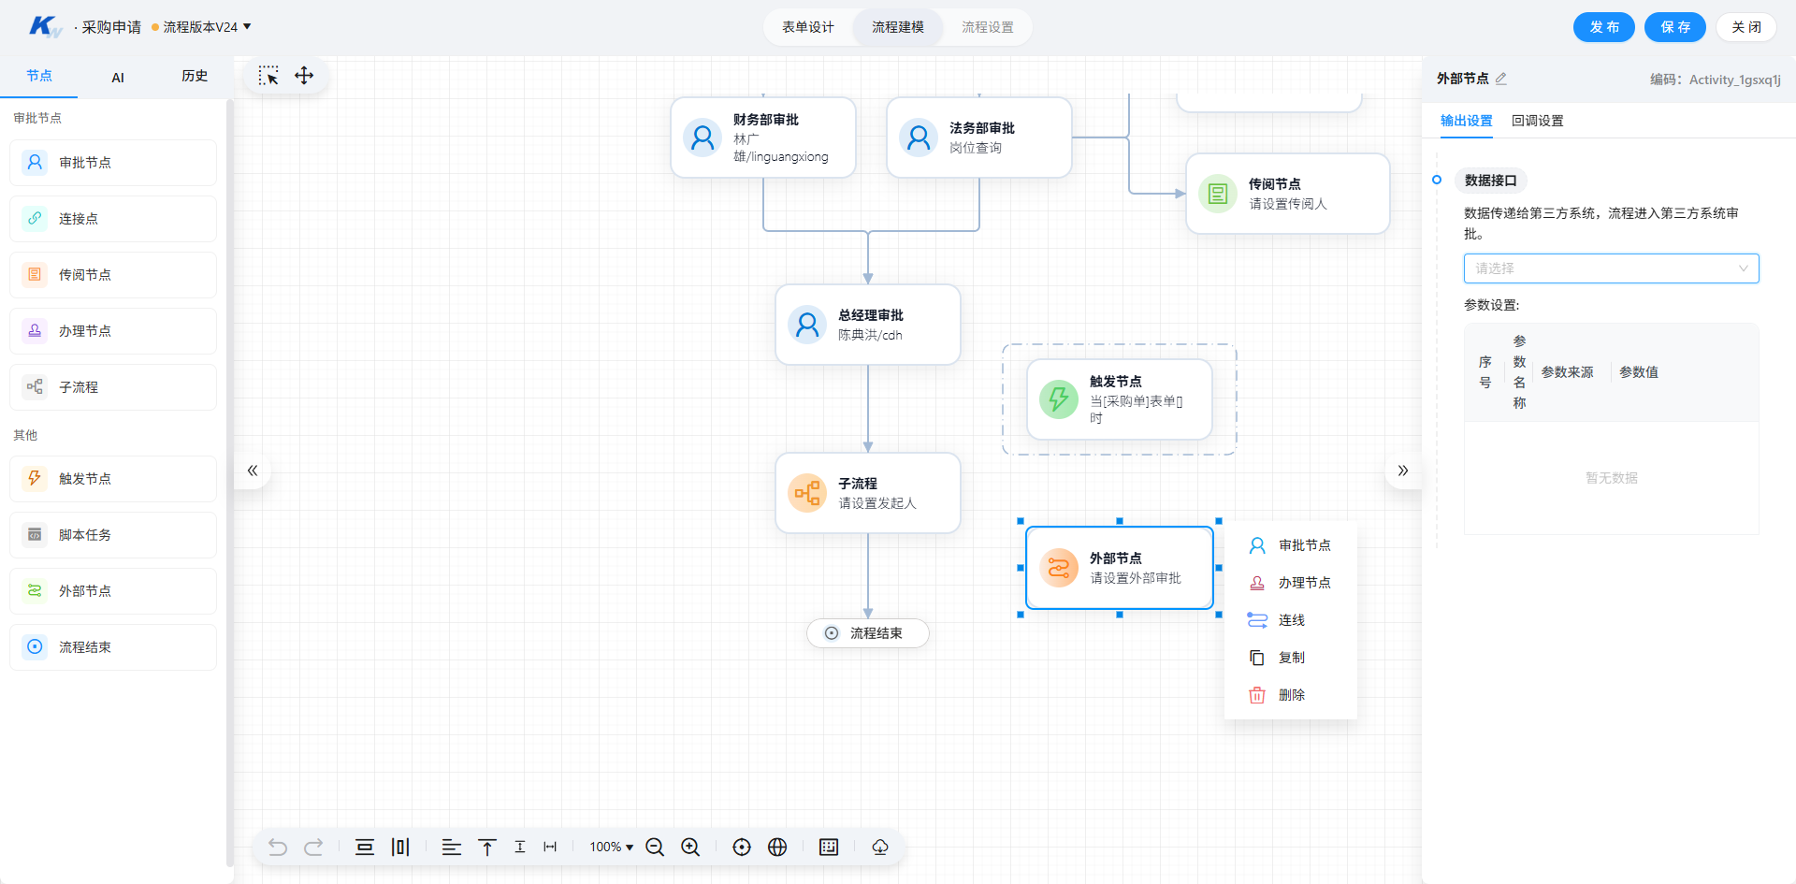Switch to the 流程设置 tab
This screenshot has width=1796, height=884.
pyautogui.click(x=988, y=27)
